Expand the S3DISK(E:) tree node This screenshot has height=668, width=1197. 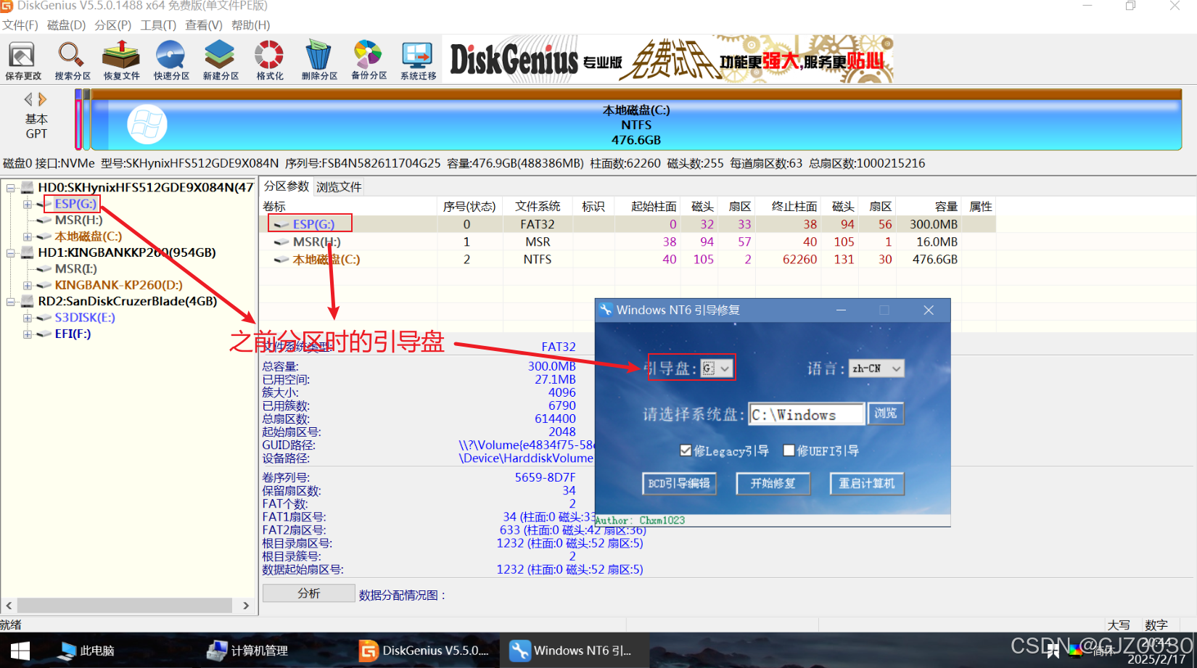coord(28,318)
